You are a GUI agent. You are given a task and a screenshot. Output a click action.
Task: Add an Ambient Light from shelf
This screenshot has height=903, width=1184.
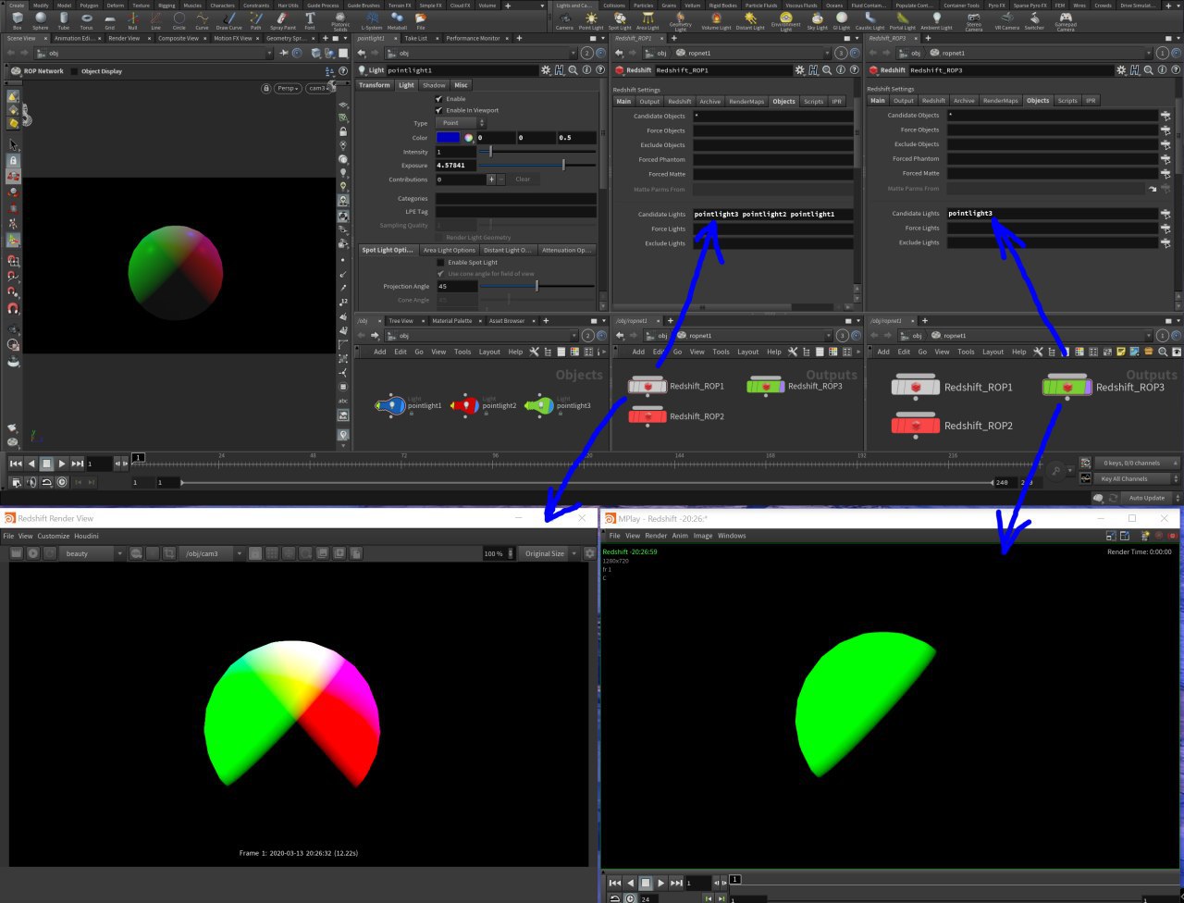click(x=936, y=20)
